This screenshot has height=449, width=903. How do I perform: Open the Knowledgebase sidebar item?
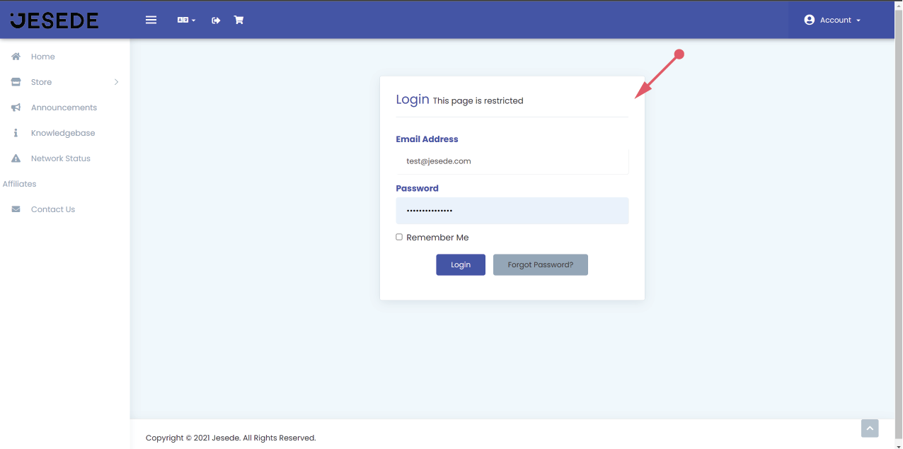pyautogui.click(x=62, y=133)
